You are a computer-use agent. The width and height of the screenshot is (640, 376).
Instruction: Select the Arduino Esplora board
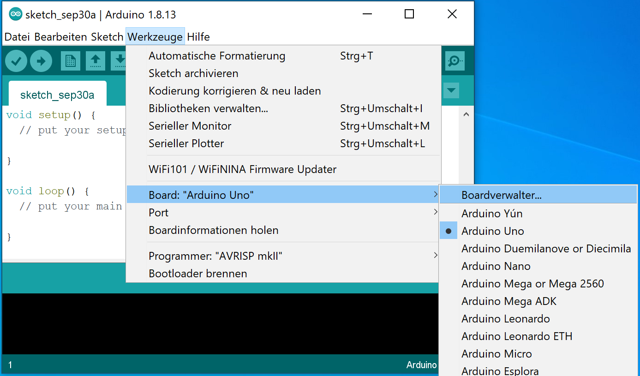pos(538,370)
